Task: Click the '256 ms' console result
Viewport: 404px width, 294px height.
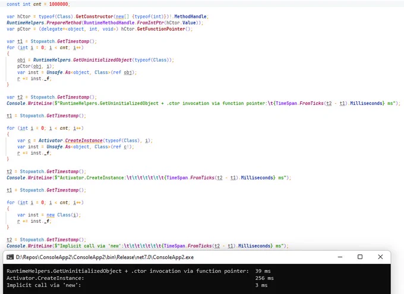Action: (x=264, y=278)
